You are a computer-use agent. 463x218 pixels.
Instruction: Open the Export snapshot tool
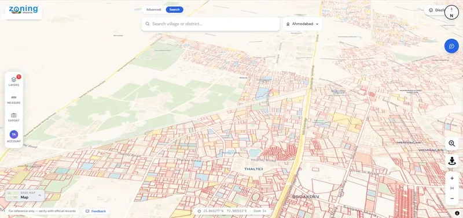coord(13,118)
